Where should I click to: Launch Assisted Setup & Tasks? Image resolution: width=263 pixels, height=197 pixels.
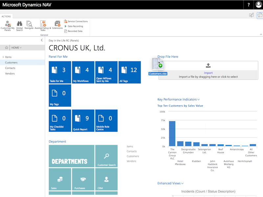coord(43,24)
